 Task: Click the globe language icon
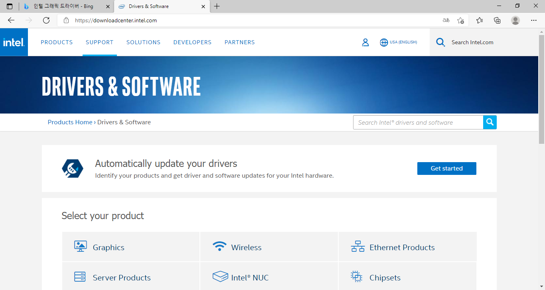(384, 42)
